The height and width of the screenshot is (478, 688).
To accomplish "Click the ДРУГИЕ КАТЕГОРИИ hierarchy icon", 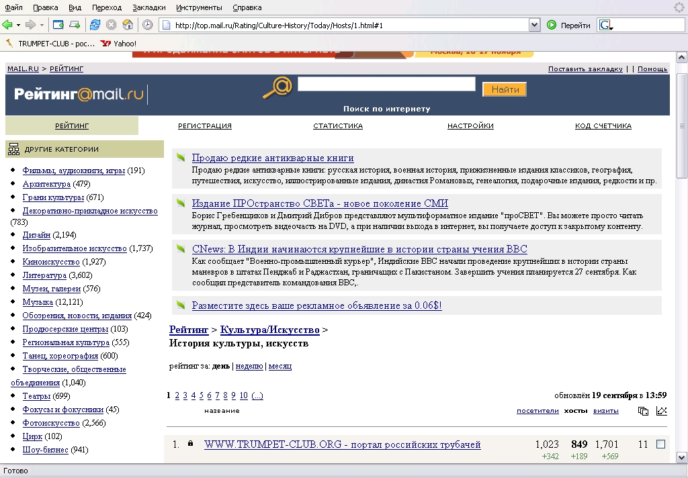I will point(13,149).
